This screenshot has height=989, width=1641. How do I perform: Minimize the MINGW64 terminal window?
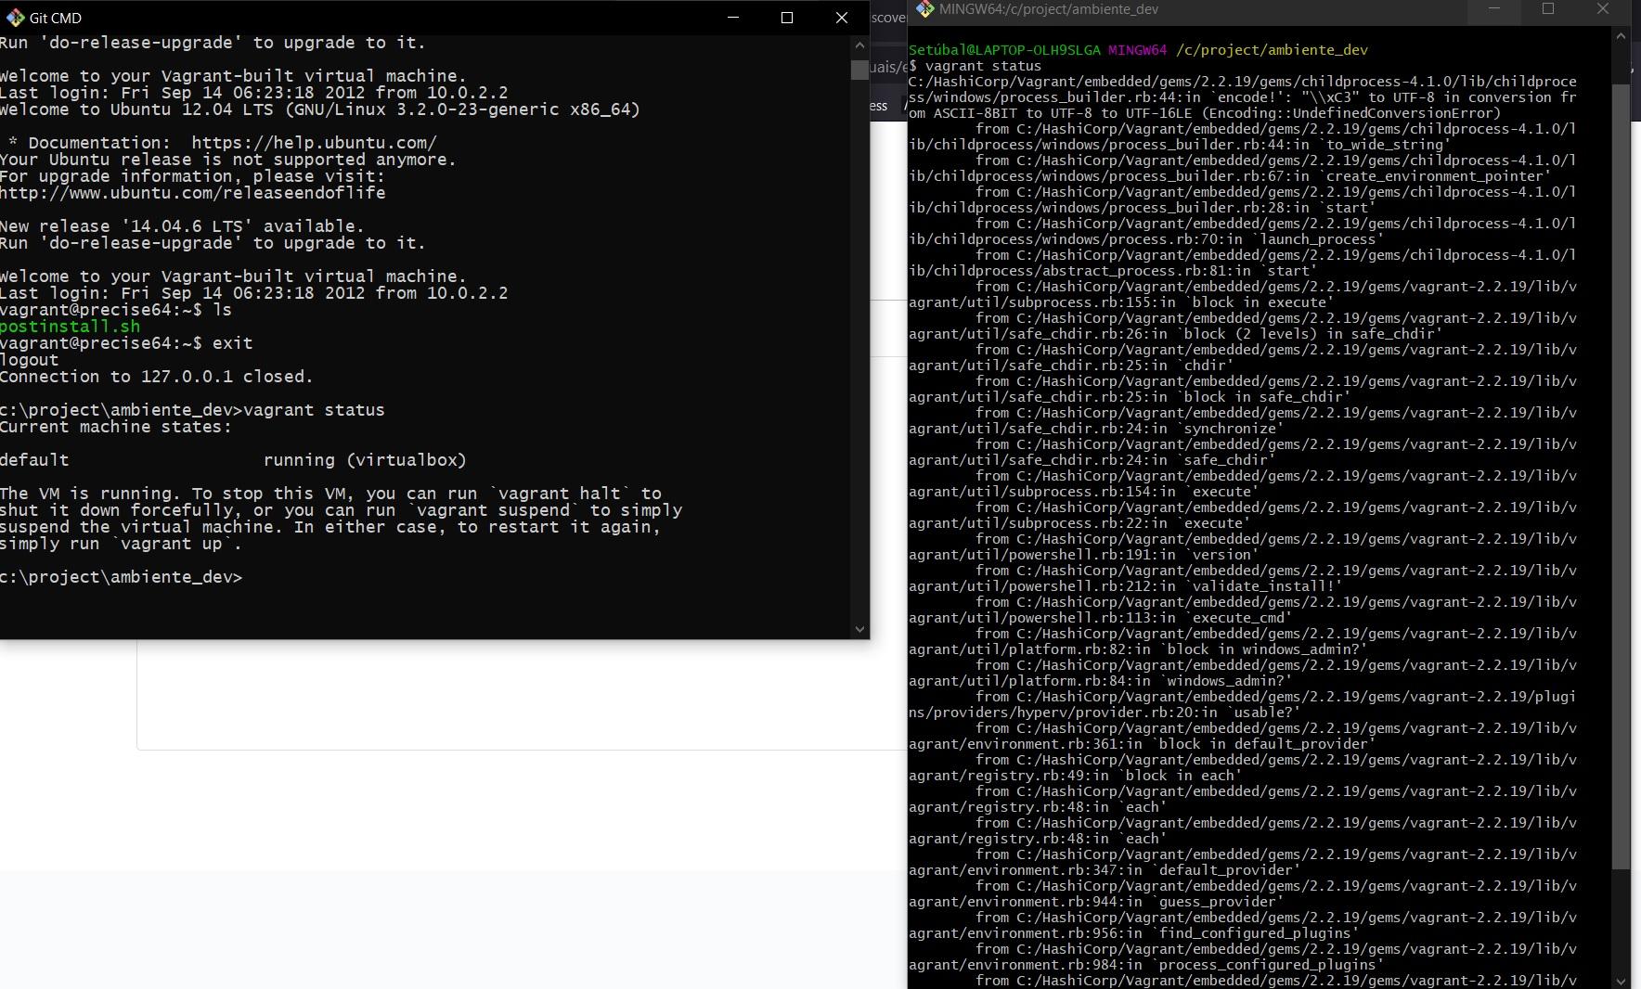pyautogui.click(x=1492, y=9)
